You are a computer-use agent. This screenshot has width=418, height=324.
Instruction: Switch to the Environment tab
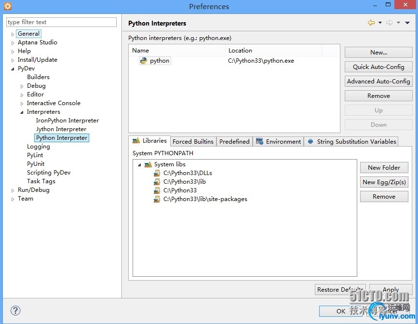pyautogui.click(x=278, y=142)
